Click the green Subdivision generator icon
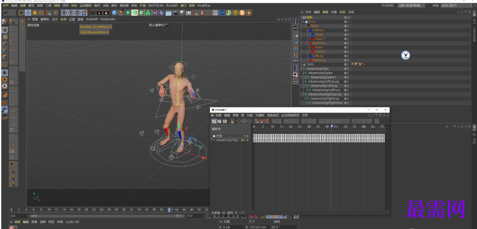Screen dimensions: 477x229 [x=128, y=13]
